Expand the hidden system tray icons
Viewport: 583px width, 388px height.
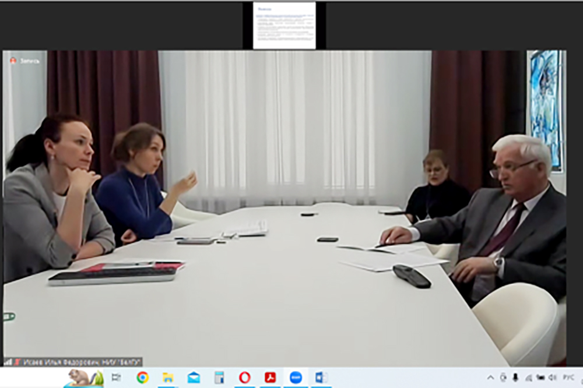490,378
